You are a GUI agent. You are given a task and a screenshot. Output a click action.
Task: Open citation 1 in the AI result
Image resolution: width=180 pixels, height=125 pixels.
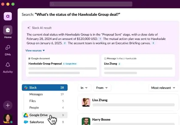tap(100, 39)
